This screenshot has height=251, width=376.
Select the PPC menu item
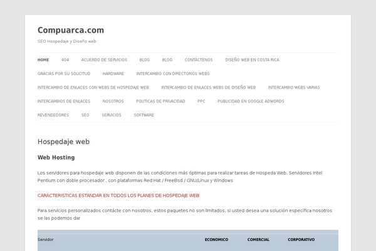pyautogui.click(x=201, y=101)
